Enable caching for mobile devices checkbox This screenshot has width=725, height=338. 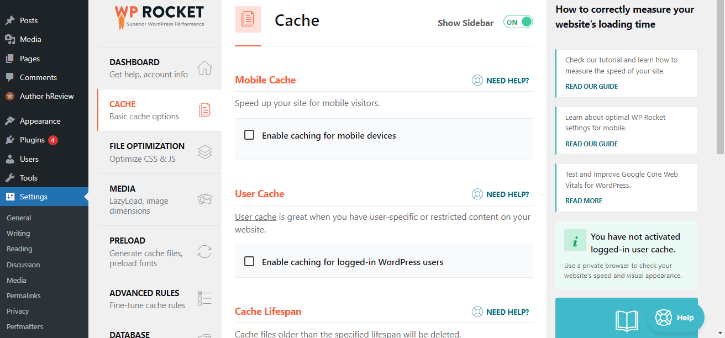(249, 135)
